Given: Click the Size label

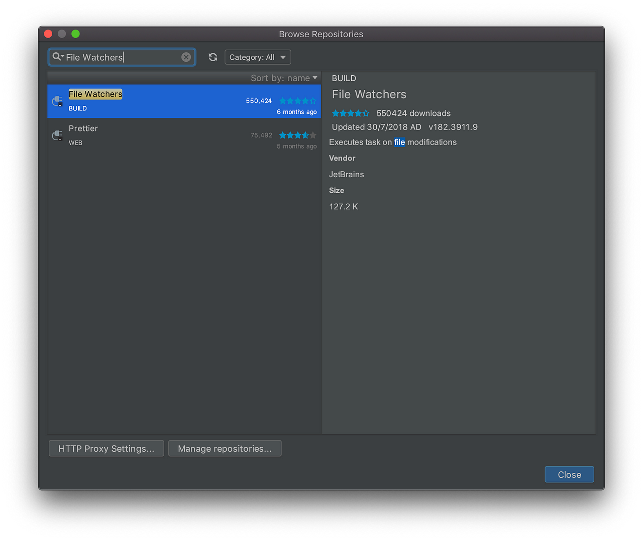Looking at the screenshot, I should (x=337, y=190).
